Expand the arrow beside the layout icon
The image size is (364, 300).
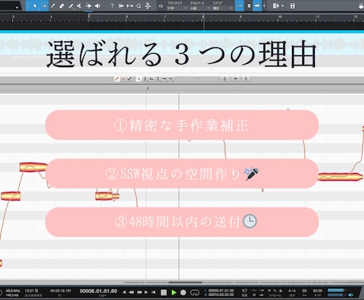click(282, 6)
